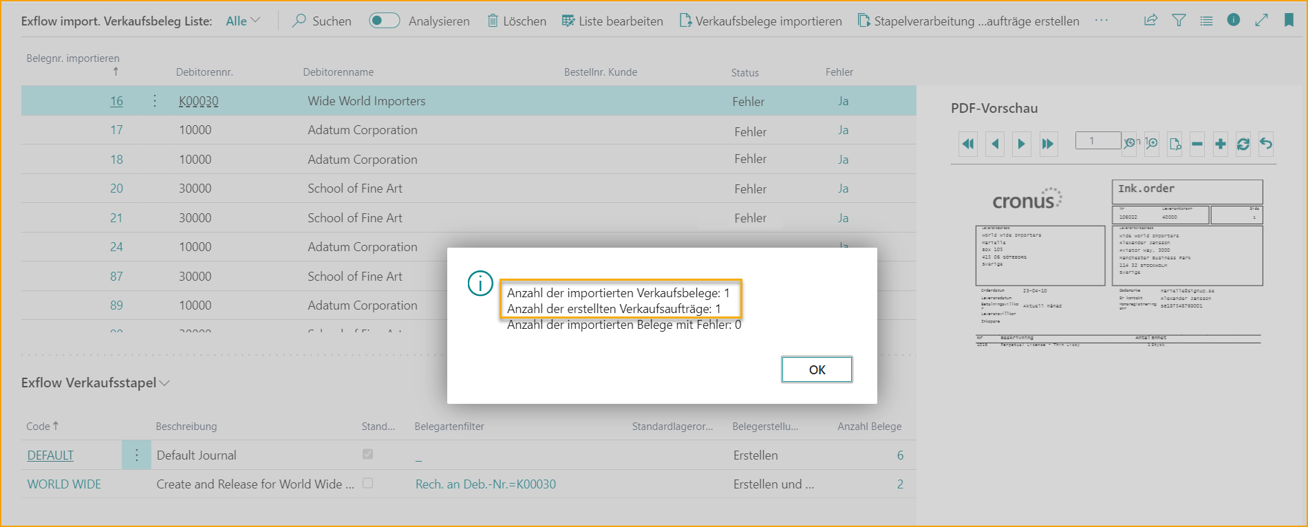The width and height of the screenshot is (1308, 527).
Task: Click Anzahl Belege value 2
Action: 900,484
